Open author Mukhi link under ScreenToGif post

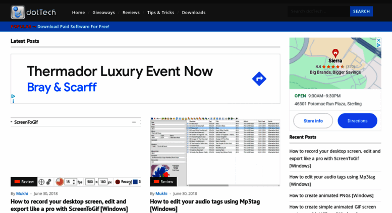click(22, 193)
